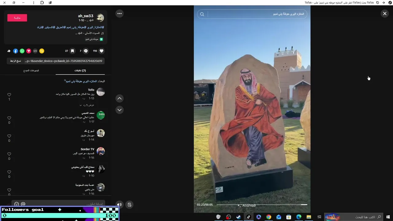Open the #ترند hashtag
The height and width of the screenshot is (221, 393).
tap(41, 27)
